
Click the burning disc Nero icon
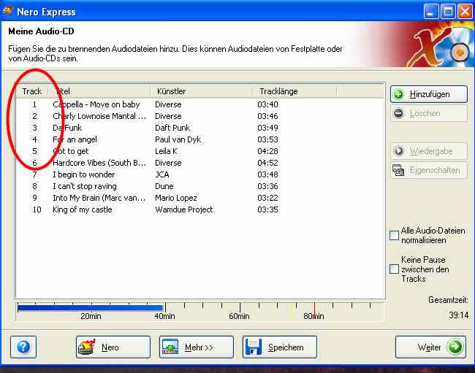[87, 347]
